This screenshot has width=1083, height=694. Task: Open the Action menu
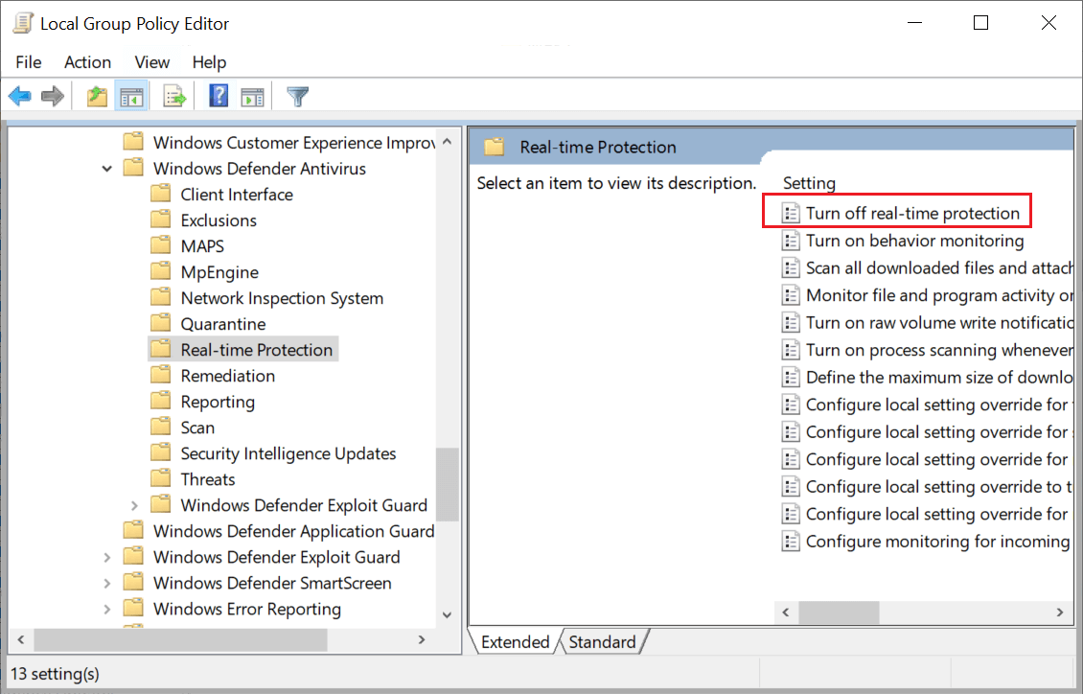coord(87,61)
